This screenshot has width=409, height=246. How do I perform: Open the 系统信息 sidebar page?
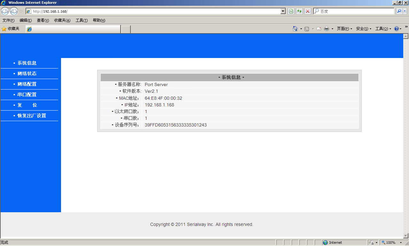point(27,63)
